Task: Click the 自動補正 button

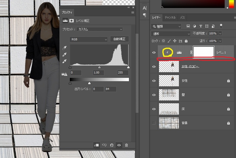Action: [119, 39]
